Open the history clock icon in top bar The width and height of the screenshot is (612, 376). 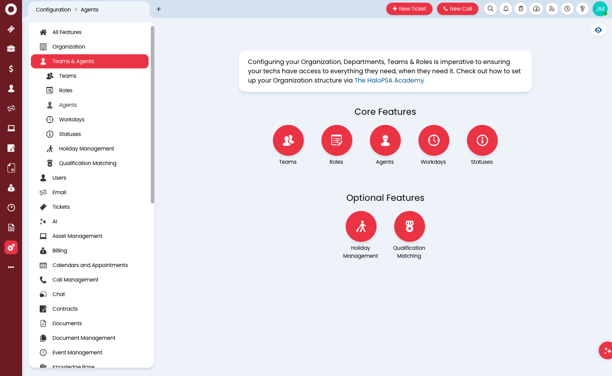567,9
